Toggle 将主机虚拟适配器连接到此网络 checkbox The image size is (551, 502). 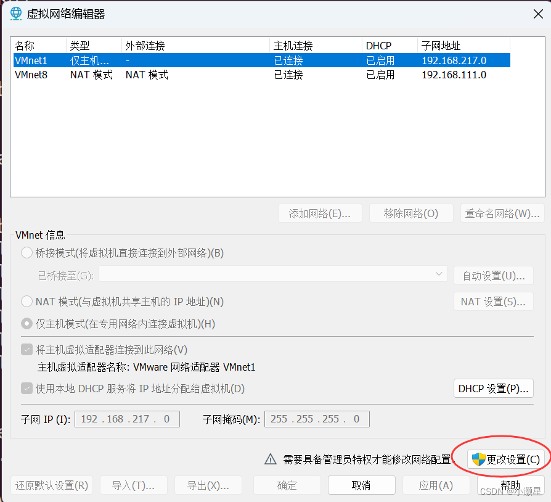point(27,350)
